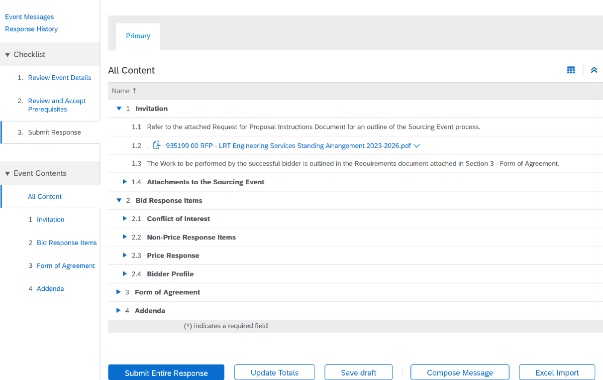
Task: Open Review Event Details checklist step
Action: click(x=59, y=78)
